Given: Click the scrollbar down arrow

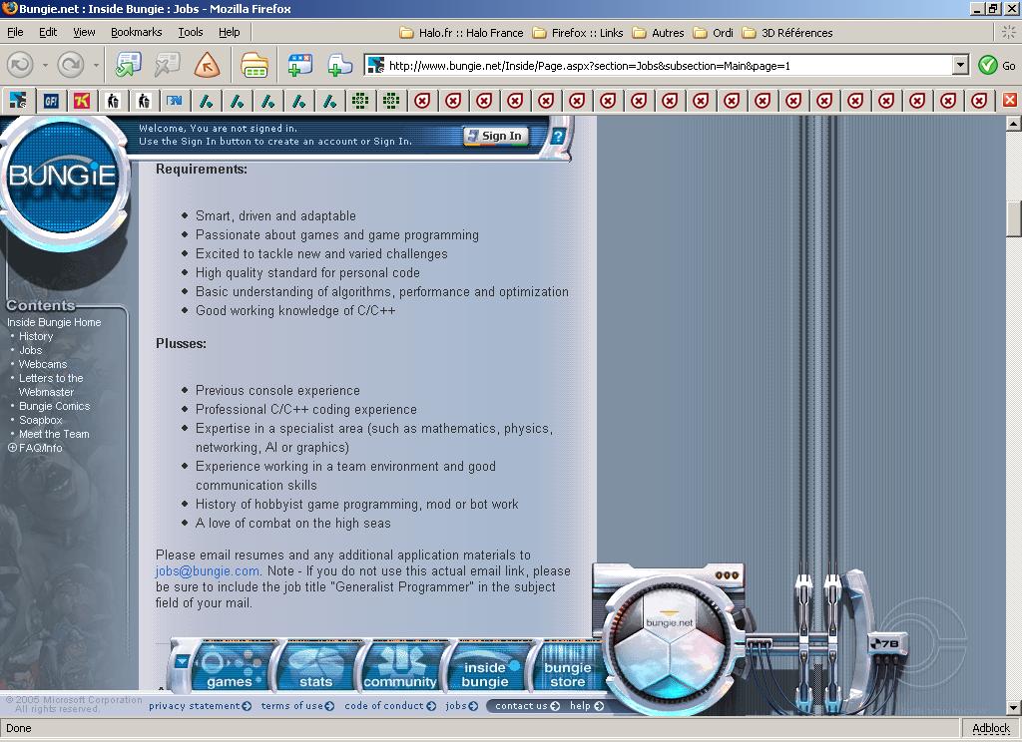Looking at the screenshot, I should (x=1014, y=708).
